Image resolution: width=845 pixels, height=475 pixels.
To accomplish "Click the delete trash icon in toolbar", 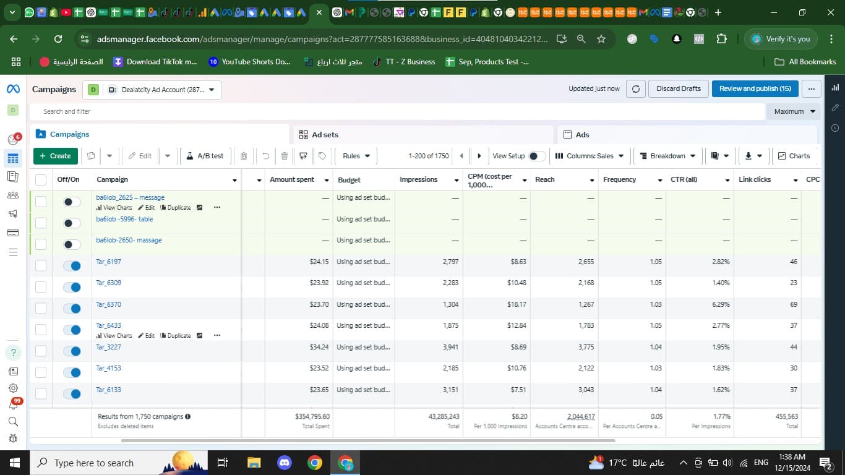I will (285, 156).
